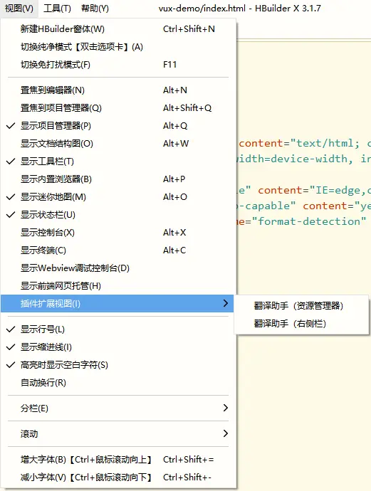Screen dimensions: 371x491
Task: Toggle 显示行号(L) option
Action: coord(117,329)
